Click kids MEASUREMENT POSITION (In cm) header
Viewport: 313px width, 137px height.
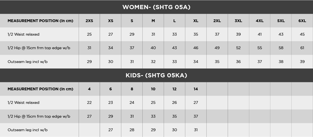pyautogui.click(x=40, y=89)
